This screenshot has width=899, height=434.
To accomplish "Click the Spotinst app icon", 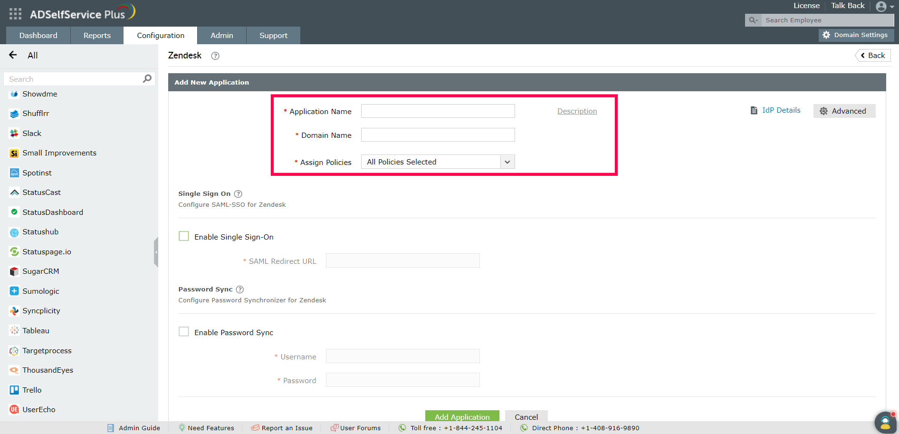I will click(14, 173).
